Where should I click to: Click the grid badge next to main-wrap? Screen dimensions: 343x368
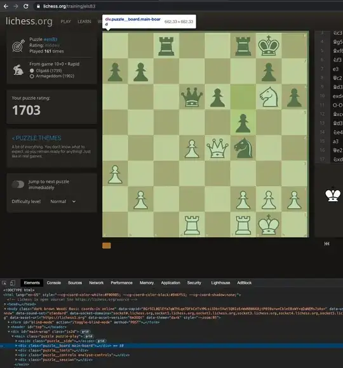click(x=85, y=332)
